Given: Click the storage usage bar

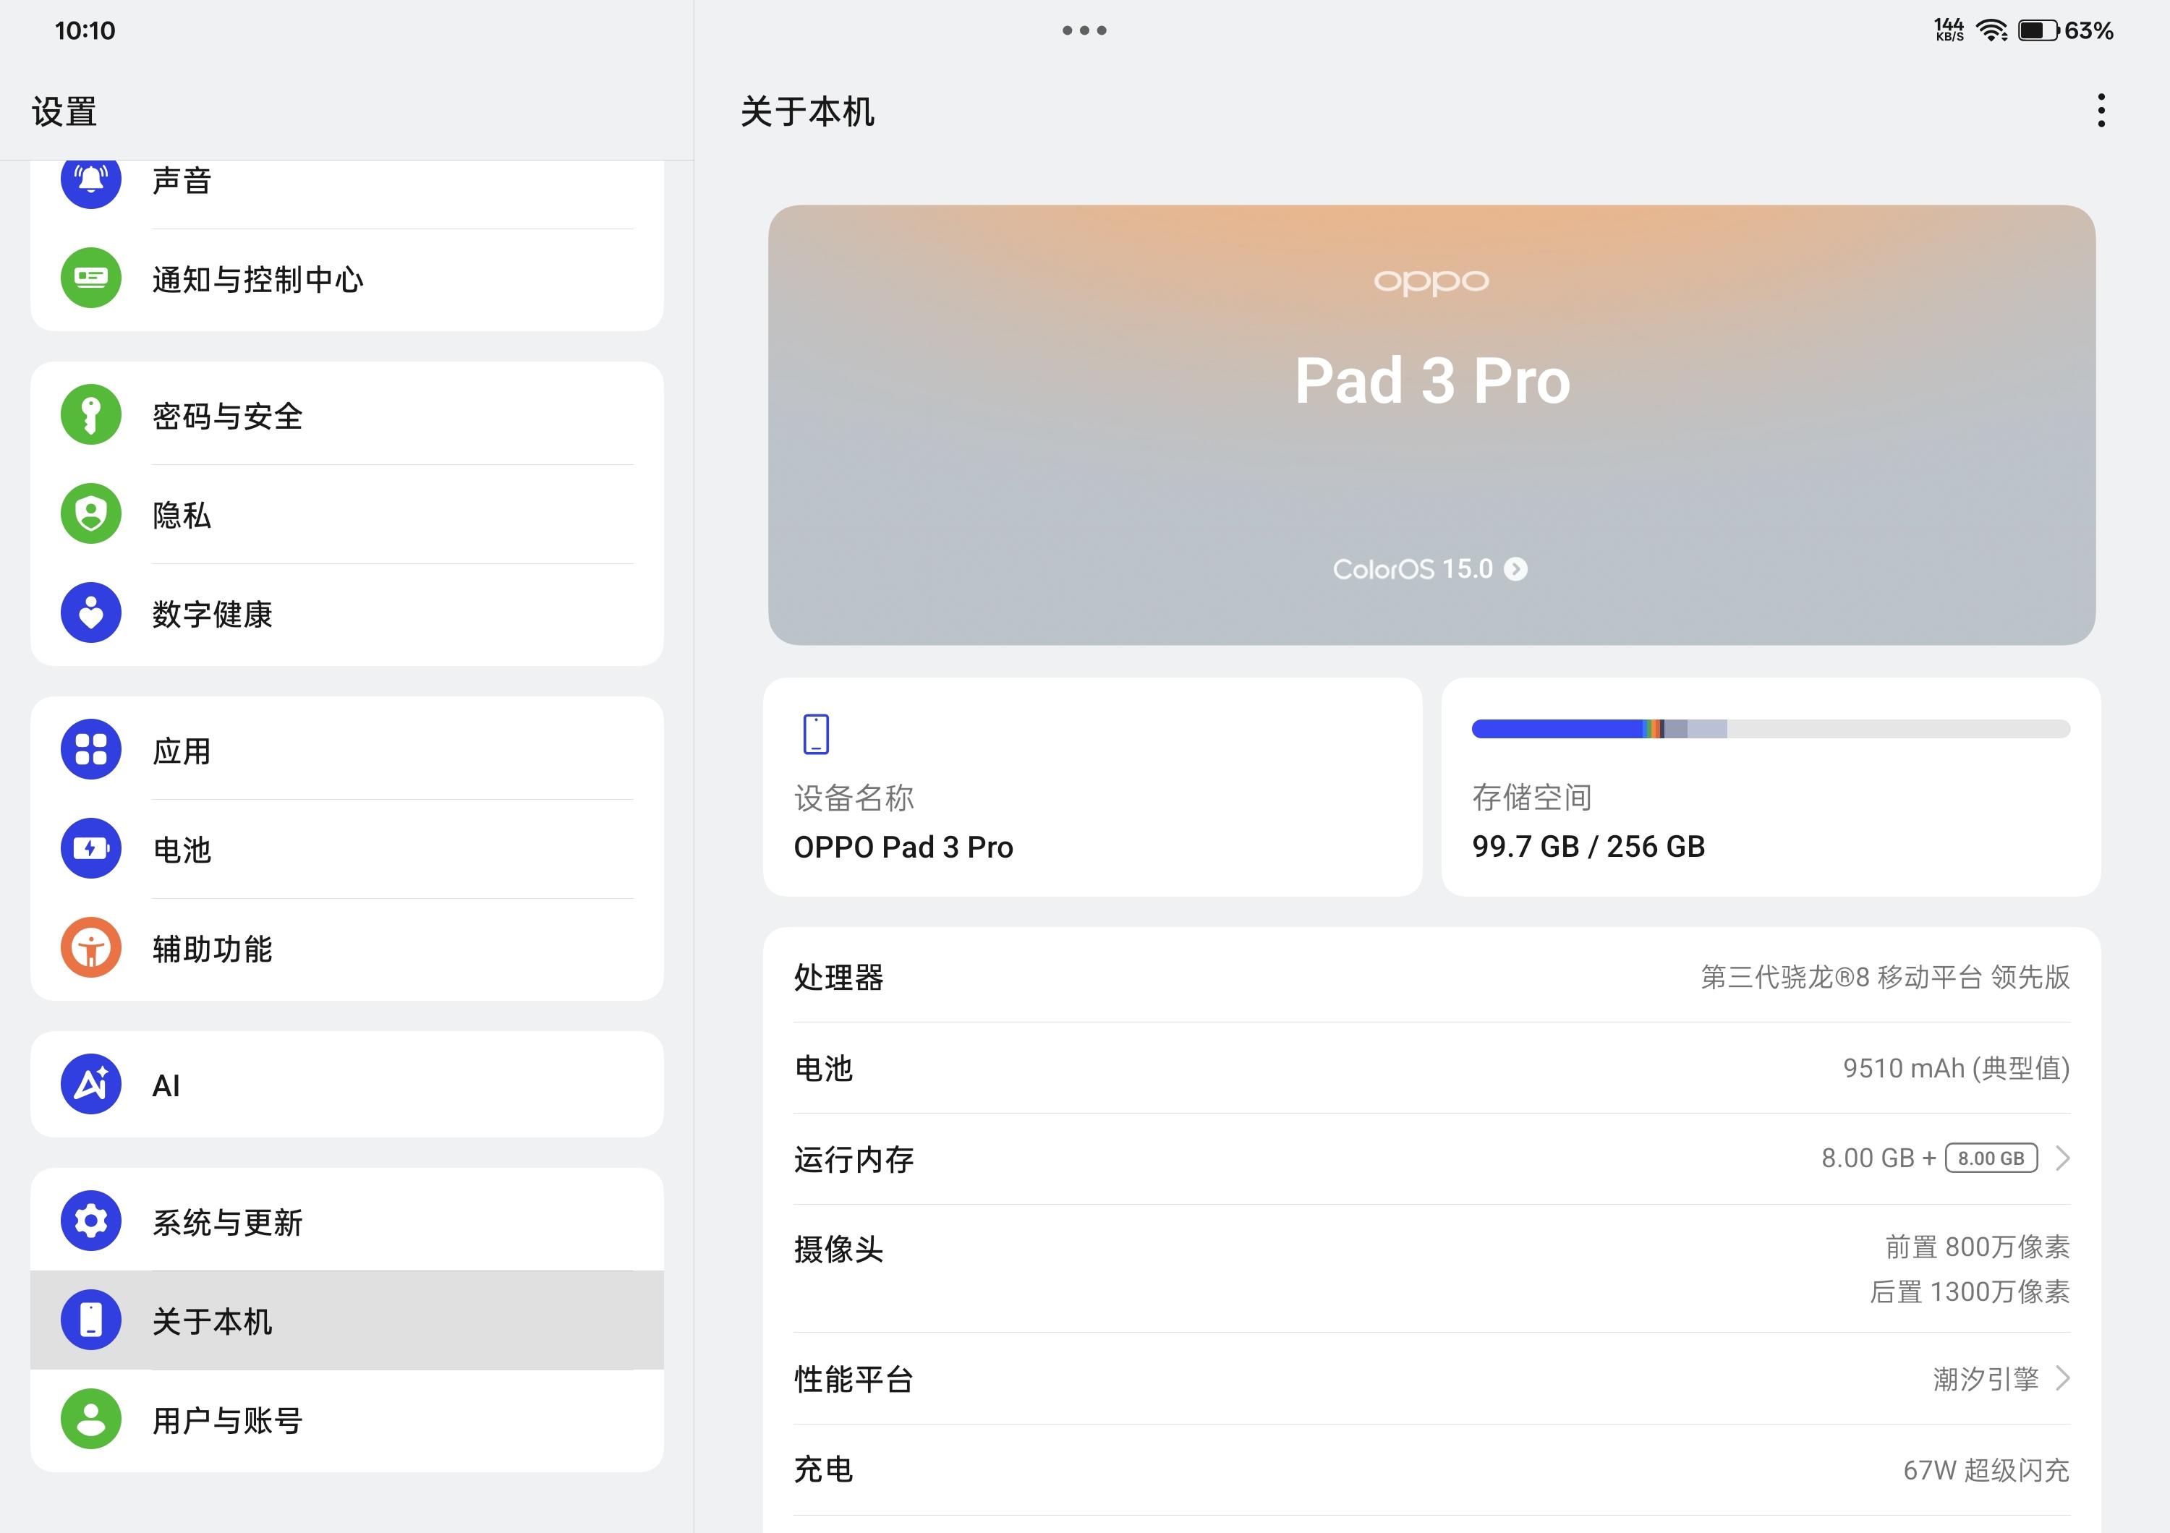Looking at the screenshot, I should click(1770, 729).
